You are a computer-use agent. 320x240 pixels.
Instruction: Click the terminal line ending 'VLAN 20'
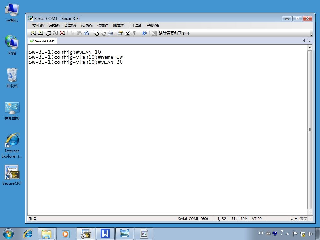[76, 62]
